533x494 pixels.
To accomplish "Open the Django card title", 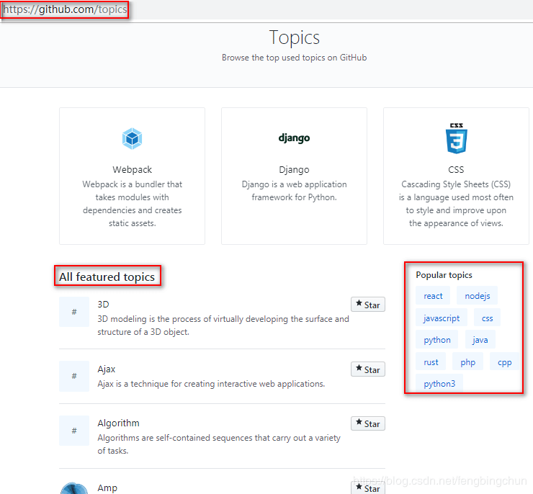I will (x=294, y=169).
